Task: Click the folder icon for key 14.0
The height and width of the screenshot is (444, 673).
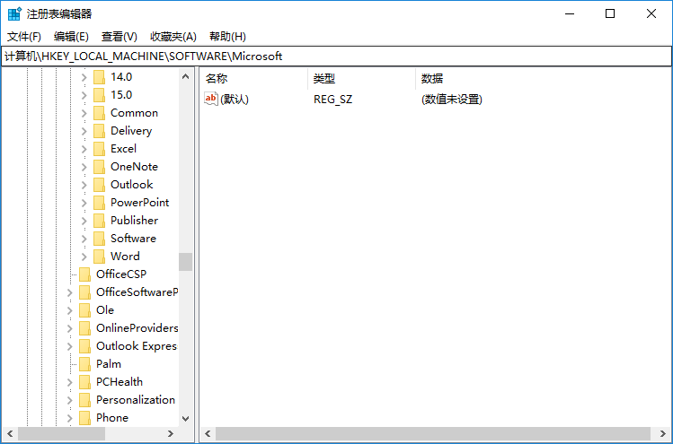Action: (99, 77)
